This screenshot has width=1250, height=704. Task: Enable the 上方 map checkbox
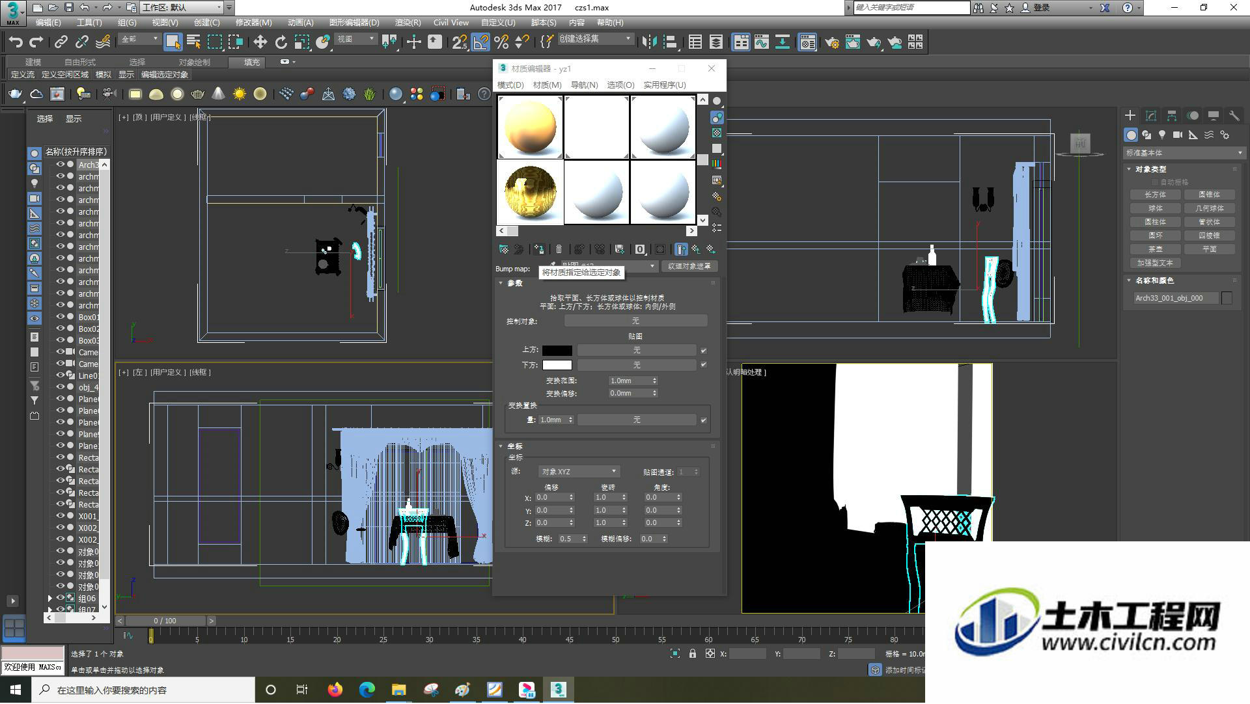pos(703,351)
